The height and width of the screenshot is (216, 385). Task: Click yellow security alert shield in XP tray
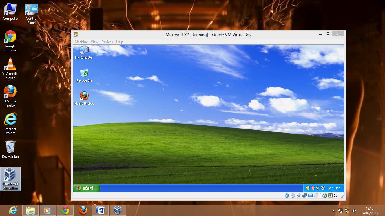308,188
